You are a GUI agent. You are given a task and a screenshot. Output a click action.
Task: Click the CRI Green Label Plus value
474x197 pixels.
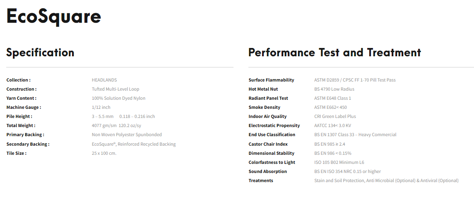[335, 116]
